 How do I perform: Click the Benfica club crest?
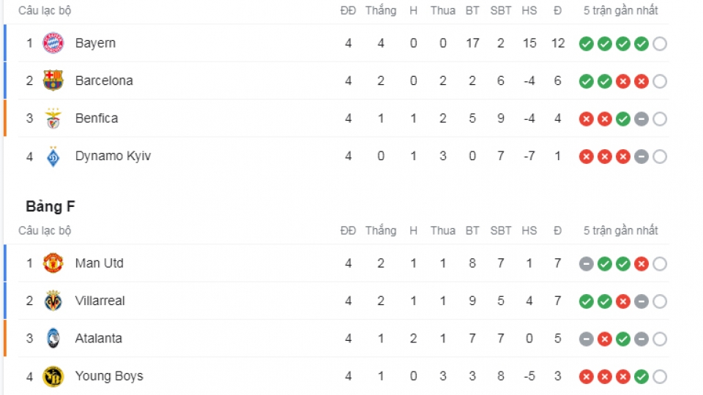click(x=53, y=118)
